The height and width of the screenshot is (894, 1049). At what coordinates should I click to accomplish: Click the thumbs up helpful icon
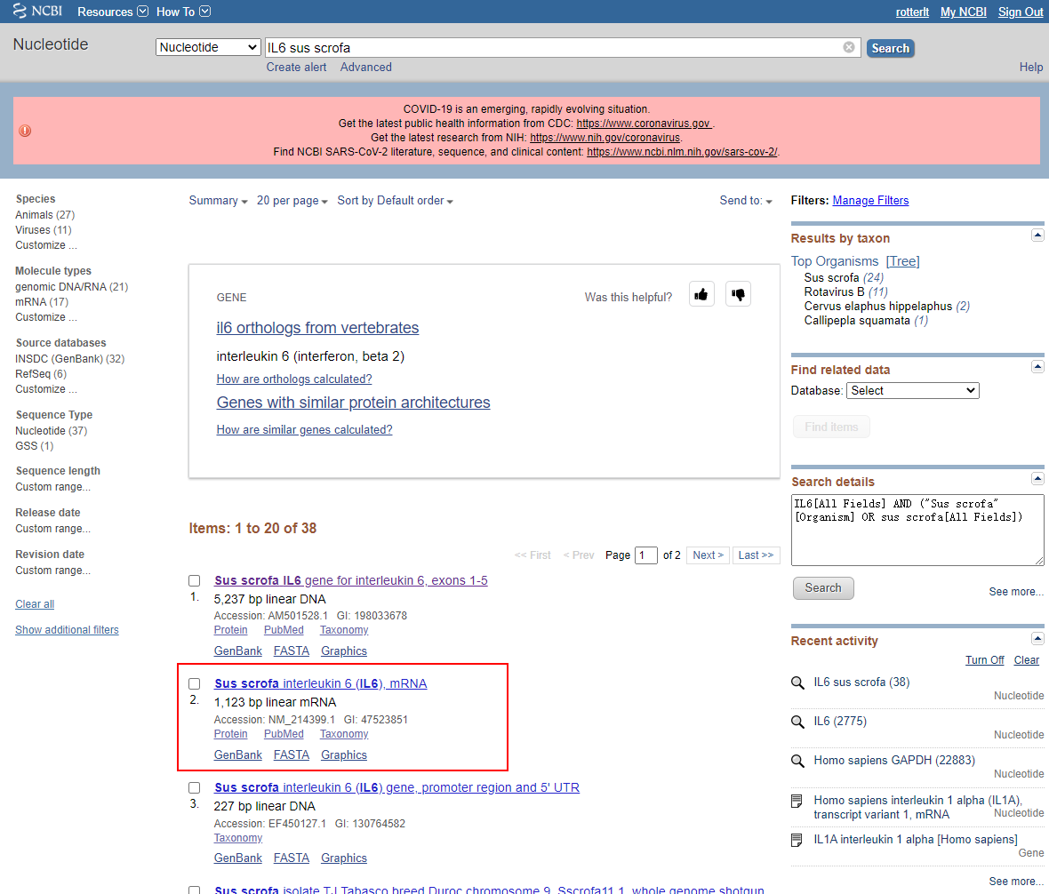(x=701, y=294)
